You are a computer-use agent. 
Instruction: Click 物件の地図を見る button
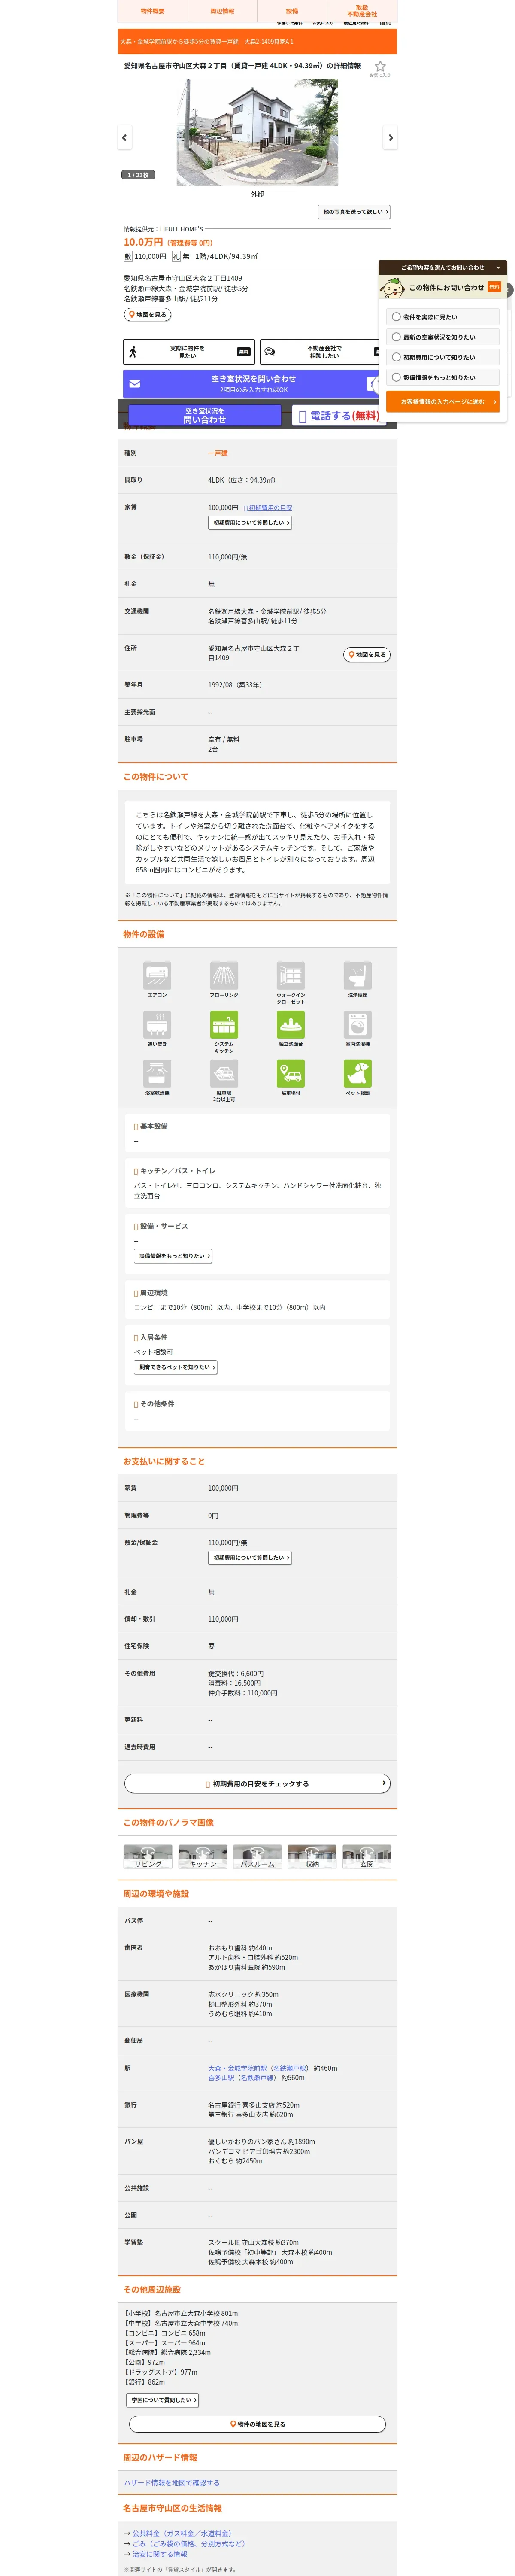(257, 2425)
